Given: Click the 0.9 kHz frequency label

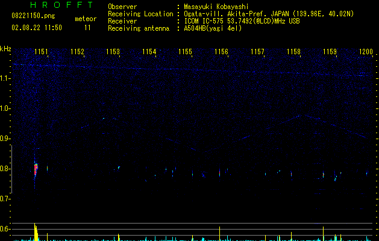Looking at the screenshot, I should point(5,139).
